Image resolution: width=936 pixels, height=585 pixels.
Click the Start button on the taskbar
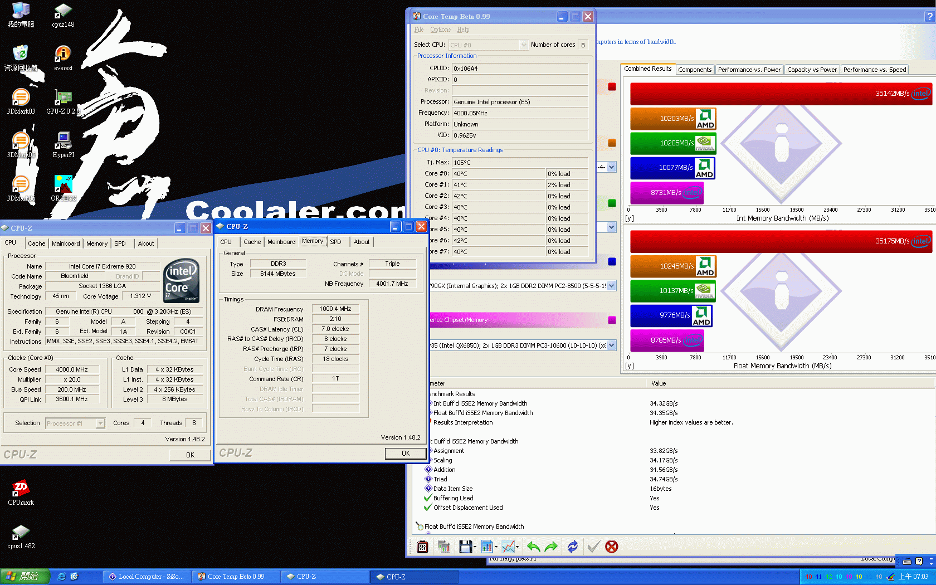click(25, 577)
